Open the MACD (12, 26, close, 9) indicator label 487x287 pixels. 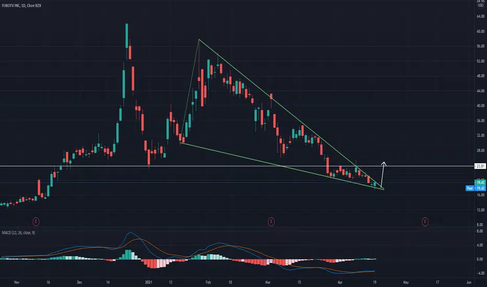click(x=18, y=233)
